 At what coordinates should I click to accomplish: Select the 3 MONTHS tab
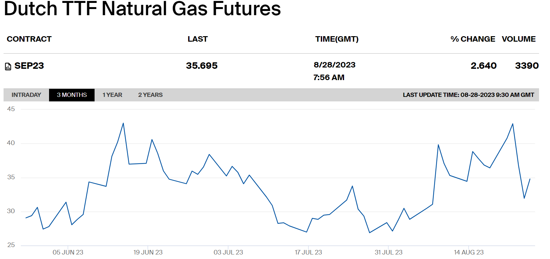pyautogui.click(x=72, y=95)
